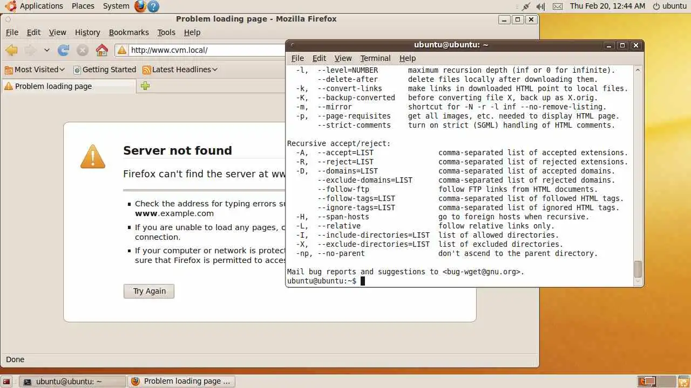The width and height of the screenshot is (691, 388).
Task: Click the Firefox window menu icon in titlebar
Action: point(8,19)
